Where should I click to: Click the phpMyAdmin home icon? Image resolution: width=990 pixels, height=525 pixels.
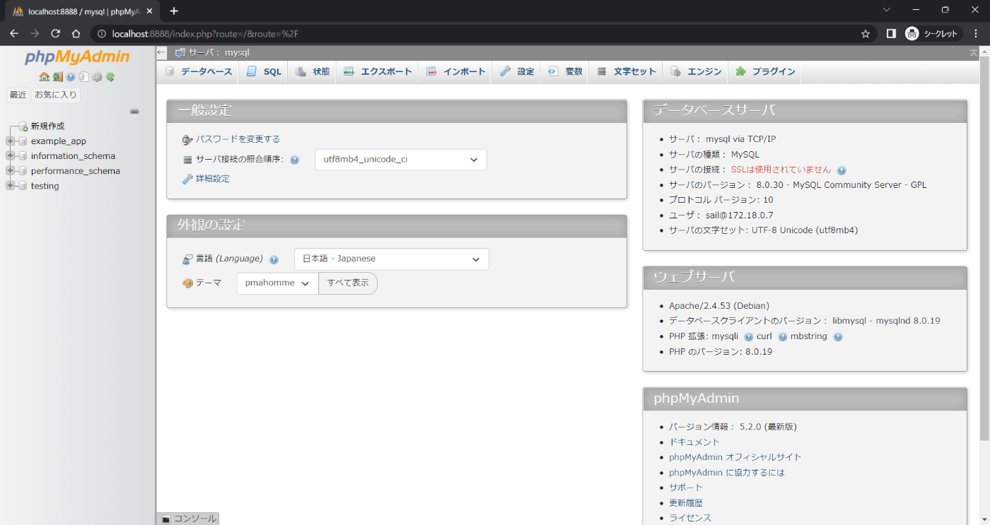(x=44, y=77)
